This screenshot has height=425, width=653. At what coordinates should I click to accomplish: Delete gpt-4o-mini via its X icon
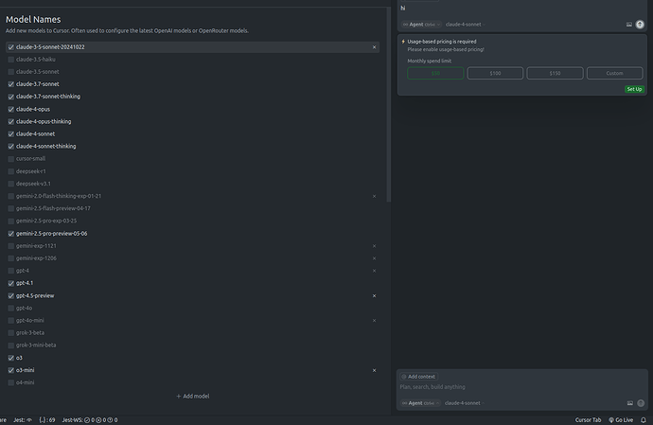tap(374, 321)
